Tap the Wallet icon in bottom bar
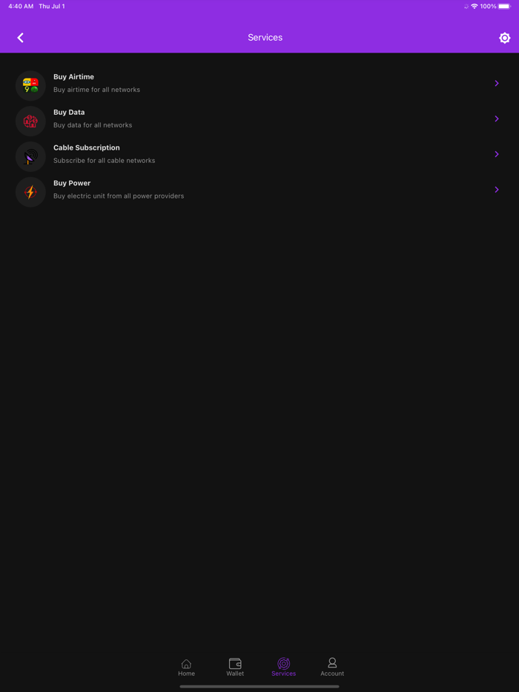Viewport: 519px width, 692px height. click(x=235, y=664)
